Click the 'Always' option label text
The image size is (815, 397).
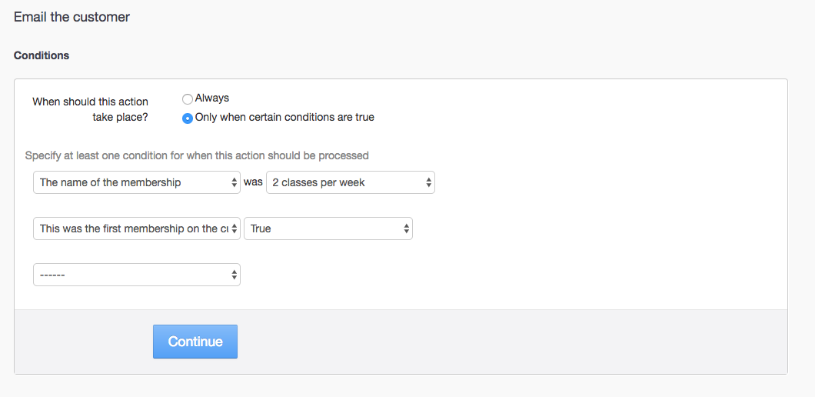212,98
